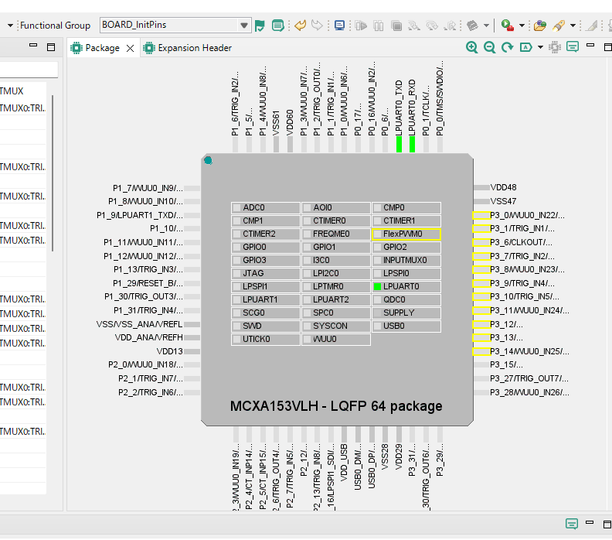
Task: Check the ADC0 peripheral box
Action: point(237,208)
